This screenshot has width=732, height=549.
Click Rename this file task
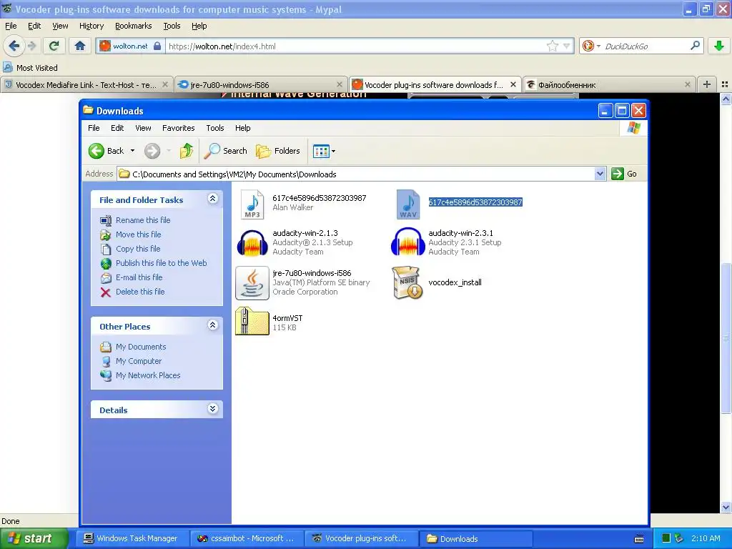coord(143,220)
